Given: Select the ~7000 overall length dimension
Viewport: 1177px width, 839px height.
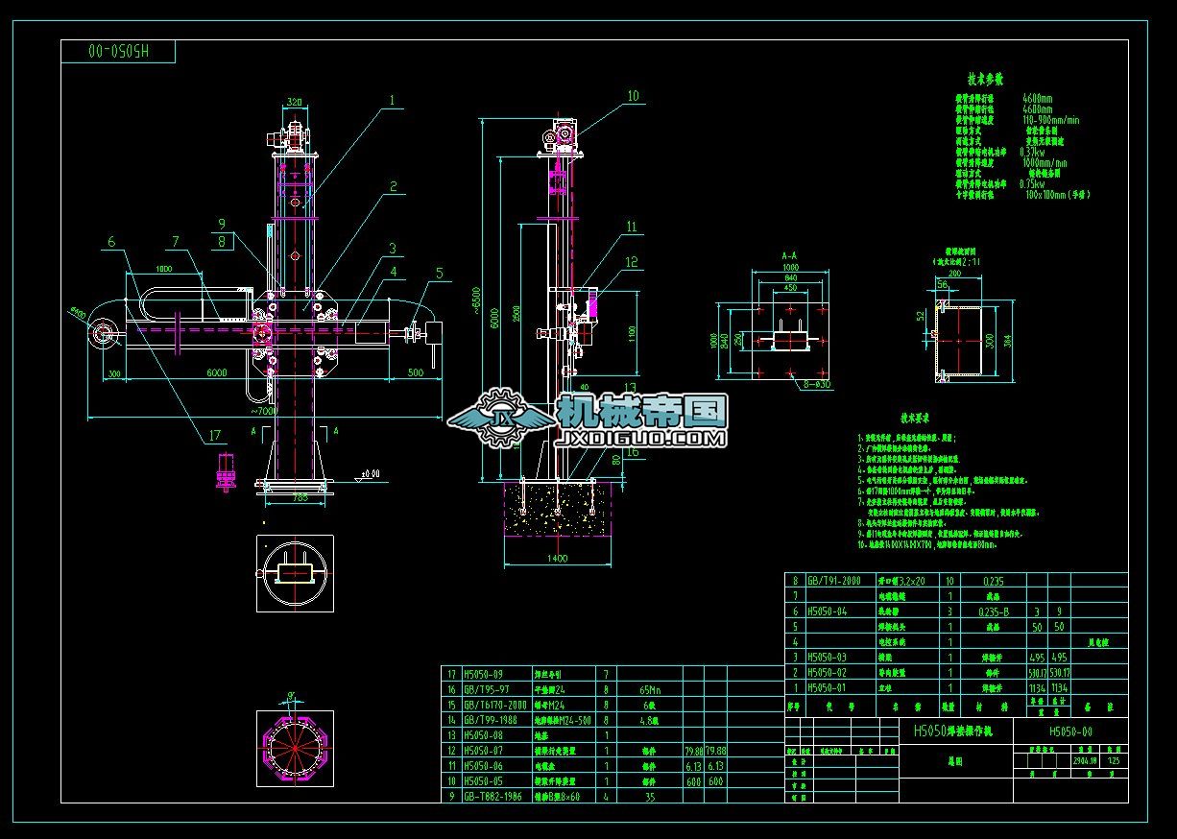Looking at the screenshot, I should [x=265, y=411].
